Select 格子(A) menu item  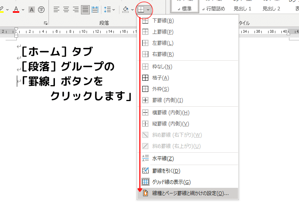pyautogui.click(x=188, y=78)
